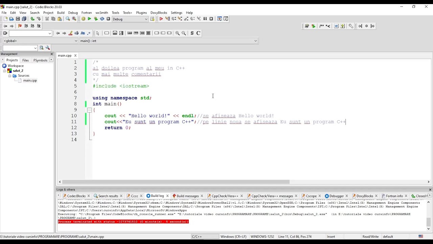Open the Plugins menu
This screenshot has height=244, width=433.
tap(141, 13)
